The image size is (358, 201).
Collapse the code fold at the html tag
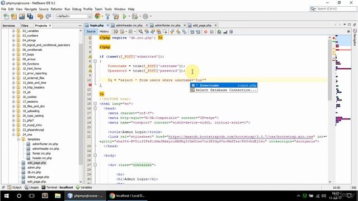pyautogui.click(x=95, y=104)
